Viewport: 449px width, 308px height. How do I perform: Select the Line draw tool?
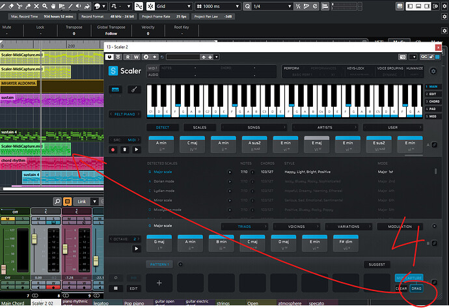click(x=70, y=6)
